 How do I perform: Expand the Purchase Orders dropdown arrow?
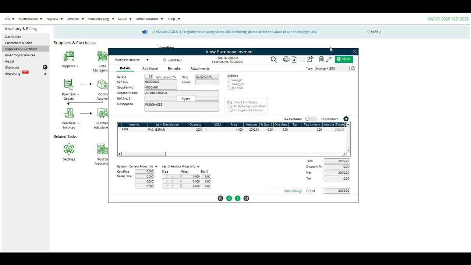point(78,95)
